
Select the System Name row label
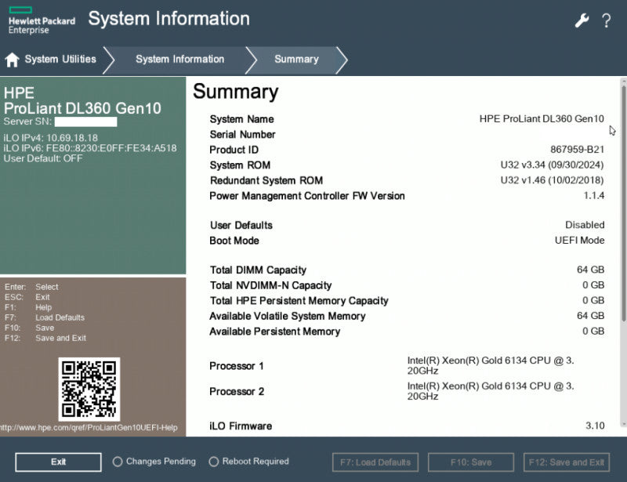coord(241,119)
